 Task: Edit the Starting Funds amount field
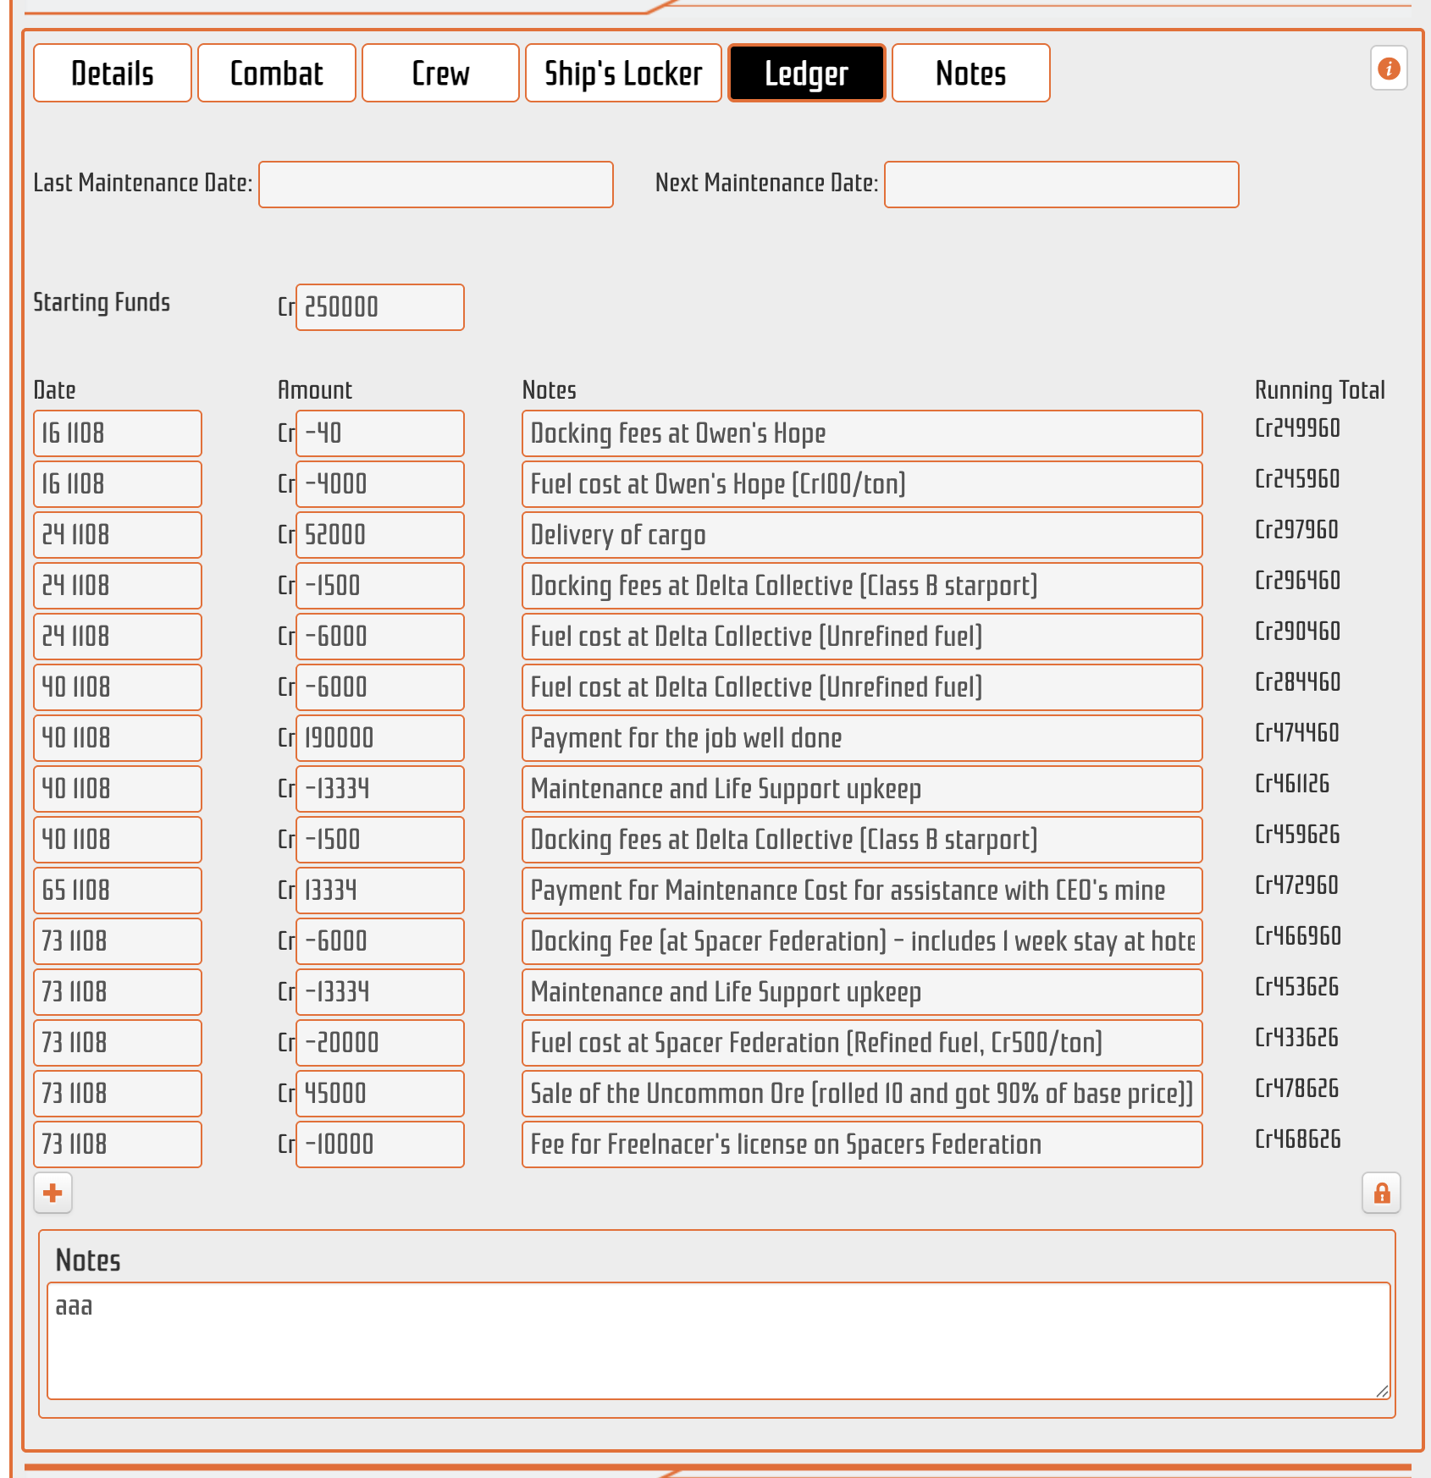pos(379,307)
